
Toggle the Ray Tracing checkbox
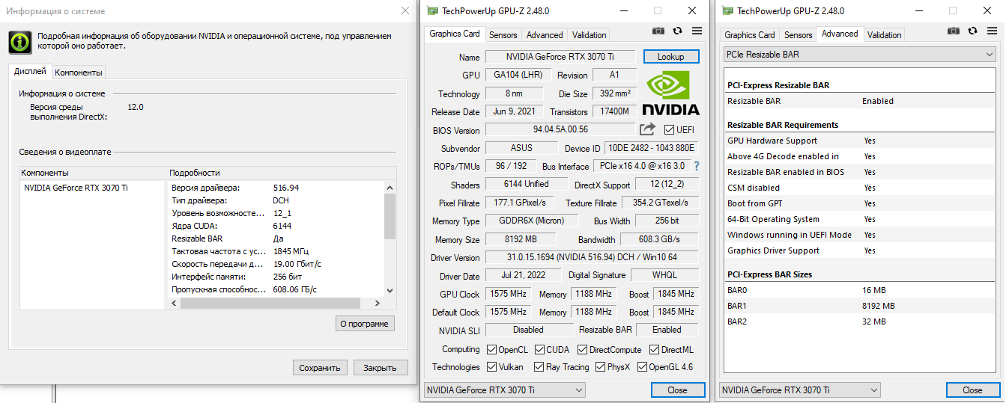[x=539, y=367]
